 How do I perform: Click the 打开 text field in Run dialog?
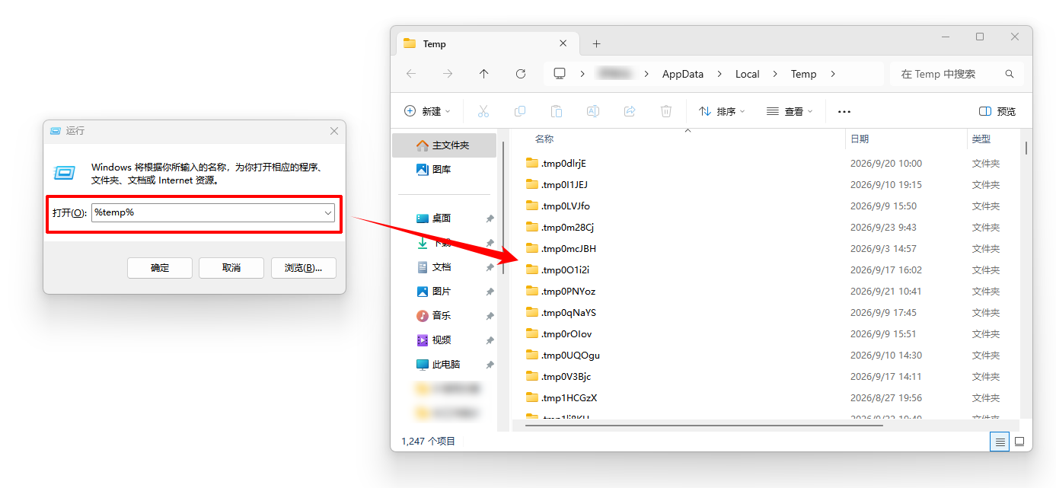point(213,212)
